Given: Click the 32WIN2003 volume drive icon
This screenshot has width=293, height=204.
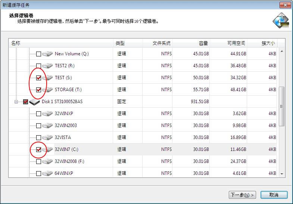Looking at the screenshot, I should (47, 126).
